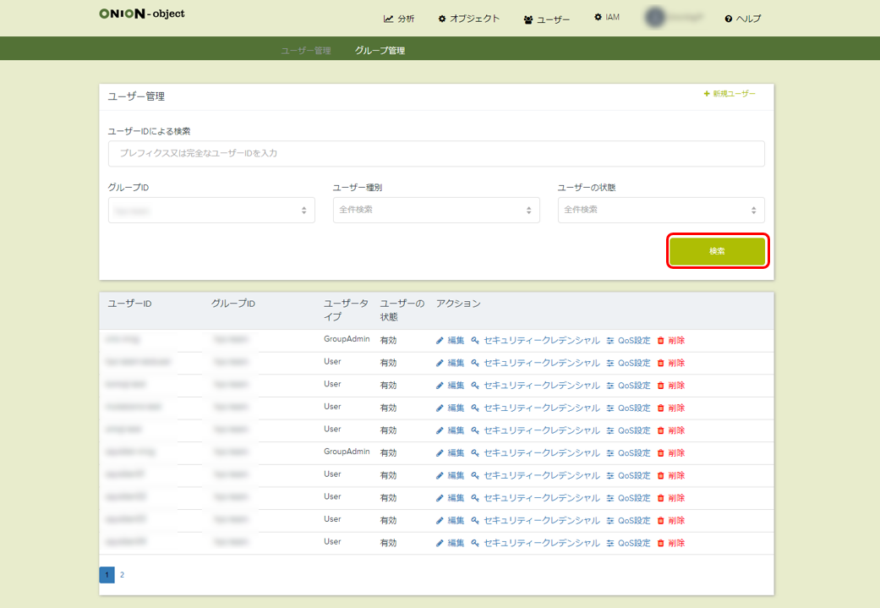Click the trash delete icon in last row
This screenshot has height=608, width=880.
pos(661,543)
